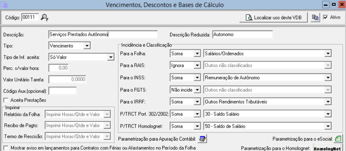Viewport: 346px width, 151px height.
Task: Click the Código Aux. (opcional) field
Action: [x=63, y=91]
